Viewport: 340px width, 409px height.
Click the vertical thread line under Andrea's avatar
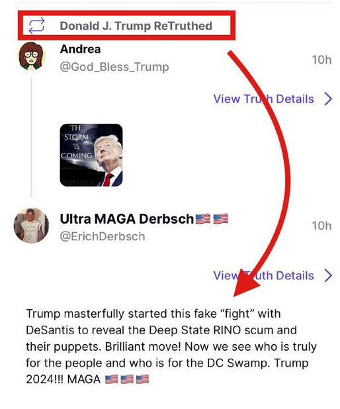[x=31, y=137]
